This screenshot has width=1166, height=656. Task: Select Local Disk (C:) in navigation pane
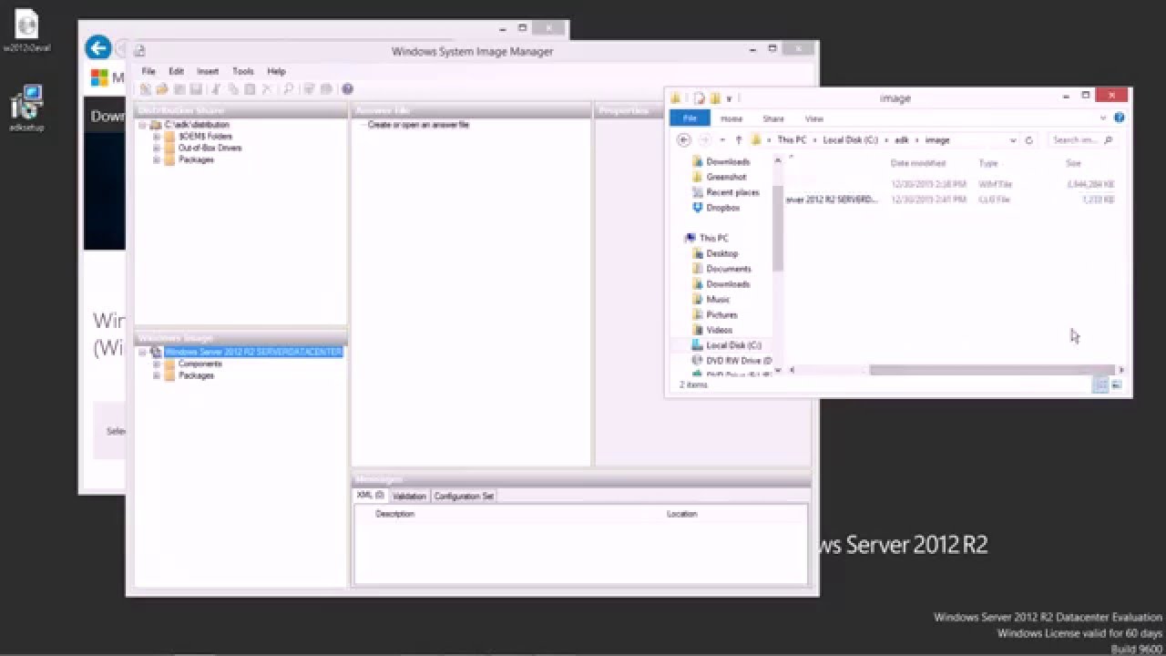coord(733,345)
